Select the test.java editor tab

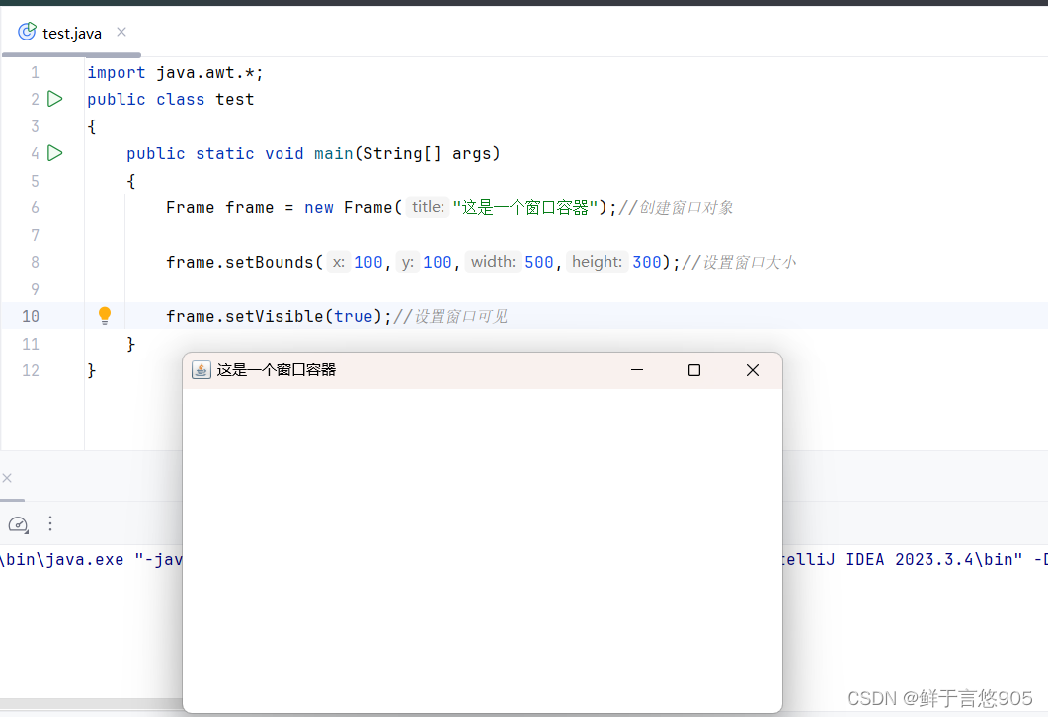pos(71,33)
